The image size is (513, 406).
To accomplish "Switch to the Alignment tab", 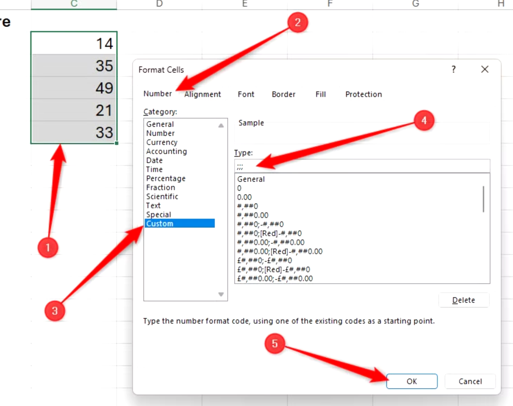I will point(203,94).
